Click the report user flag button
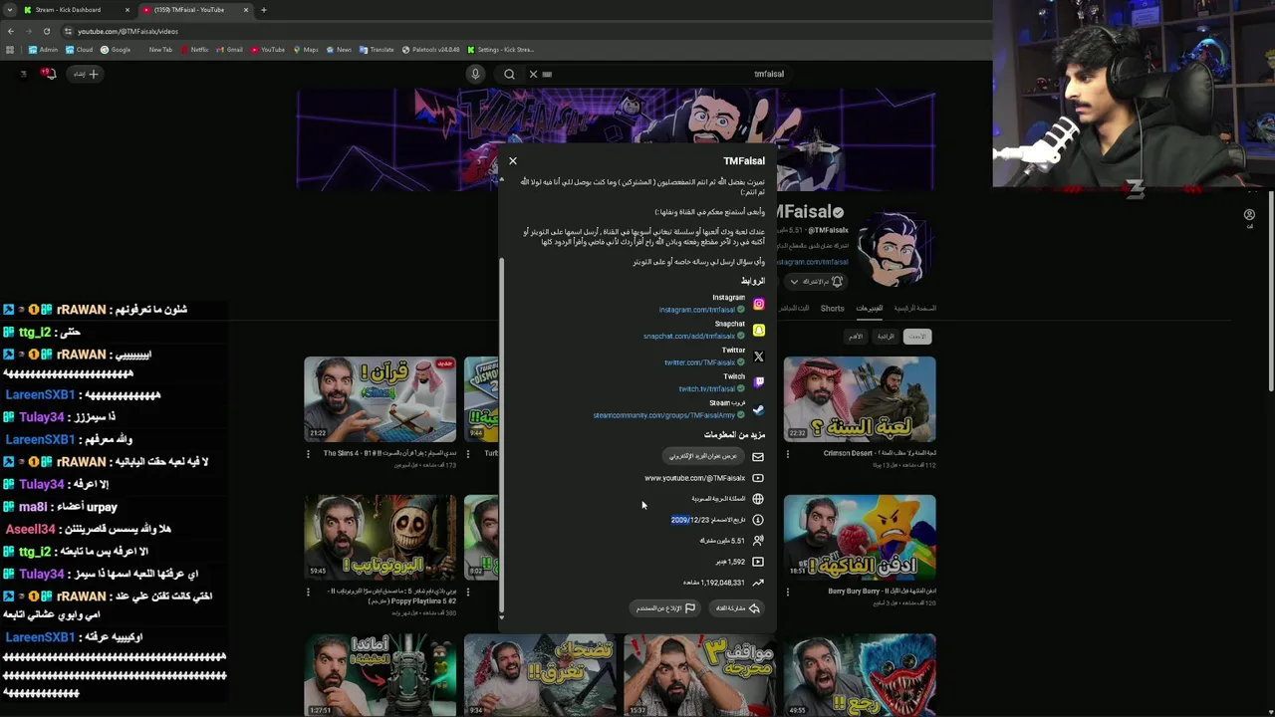Screen dimensions: 1275x717 point(666,608)
